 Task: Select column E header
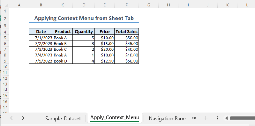pos(105,5)
